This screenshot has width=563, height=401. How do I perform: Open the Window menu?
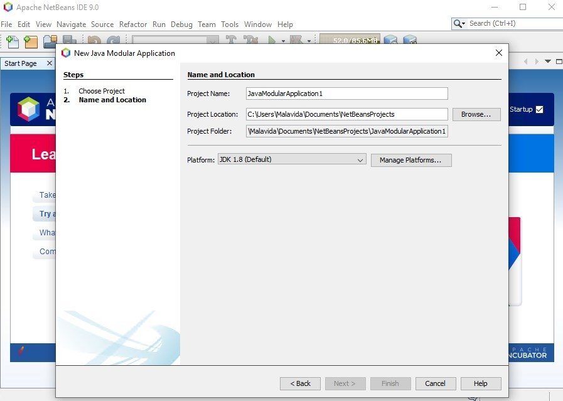(258, 24)
